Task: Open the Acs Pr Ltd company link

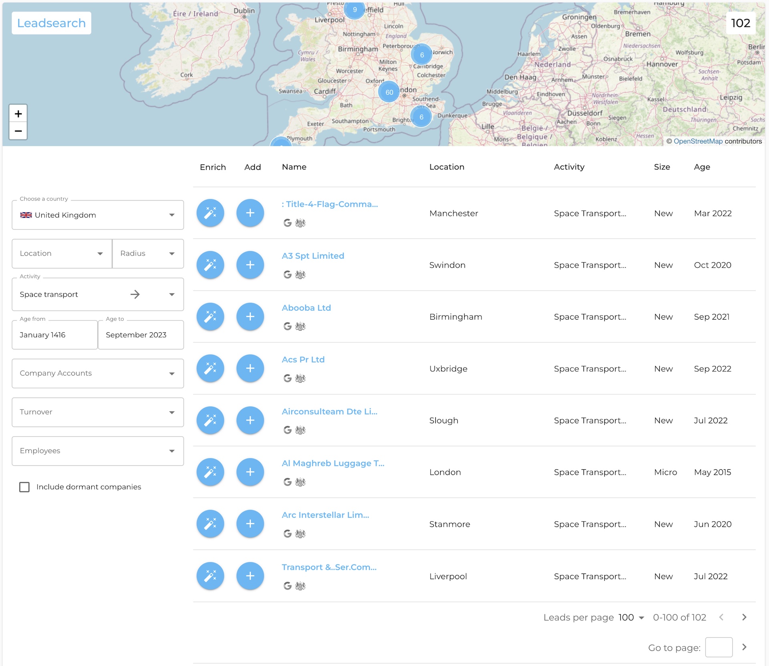Action: coord(303,360)
